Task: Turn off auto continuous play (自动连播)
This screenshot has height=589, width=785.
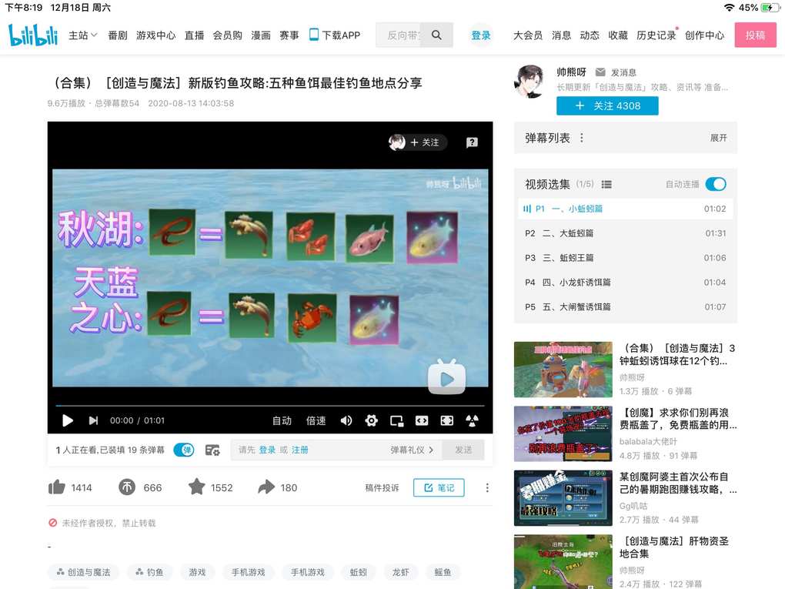Action: click(715, 184)
